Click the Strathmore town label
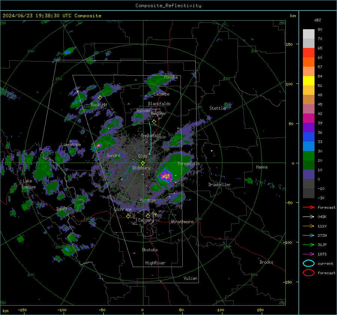This screenshot has width=337, height=315. point(182,222)
